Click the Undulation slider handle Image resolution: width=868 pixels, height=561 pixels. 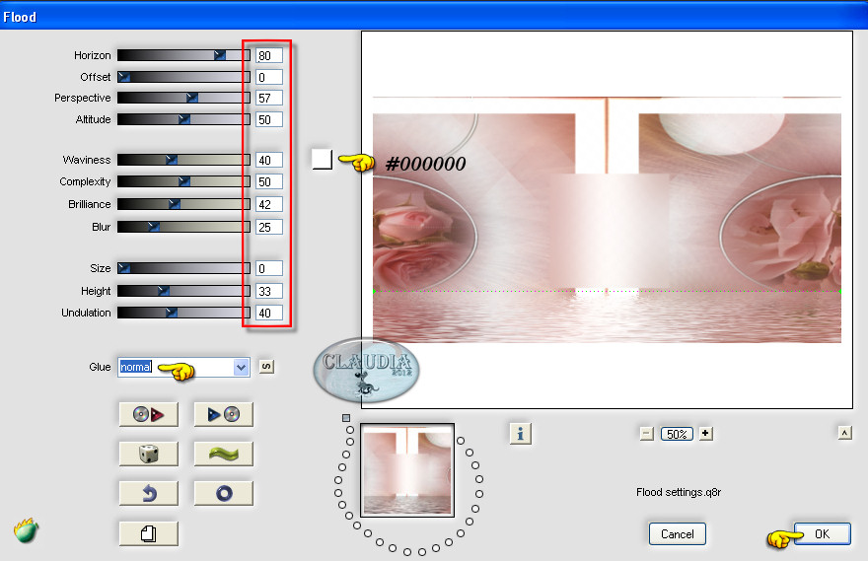[x=172, y=312]
